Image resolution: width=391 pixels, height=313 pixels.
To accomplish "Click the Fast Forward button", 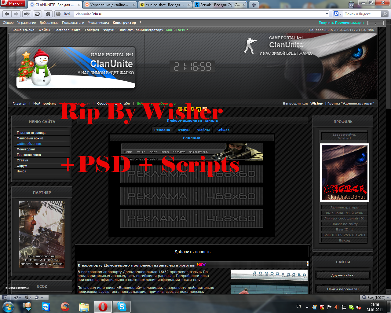I will [27, 14].
